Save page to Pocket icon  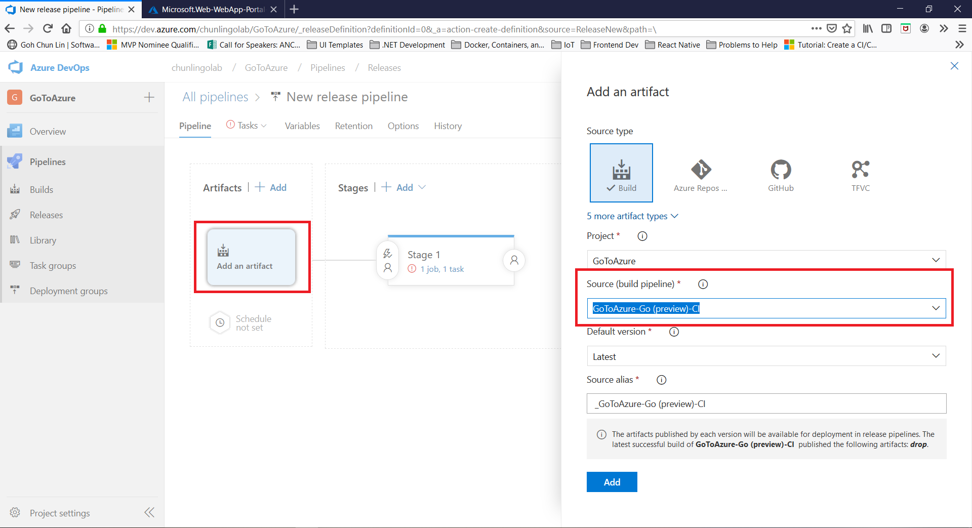[x=831, y=28]
